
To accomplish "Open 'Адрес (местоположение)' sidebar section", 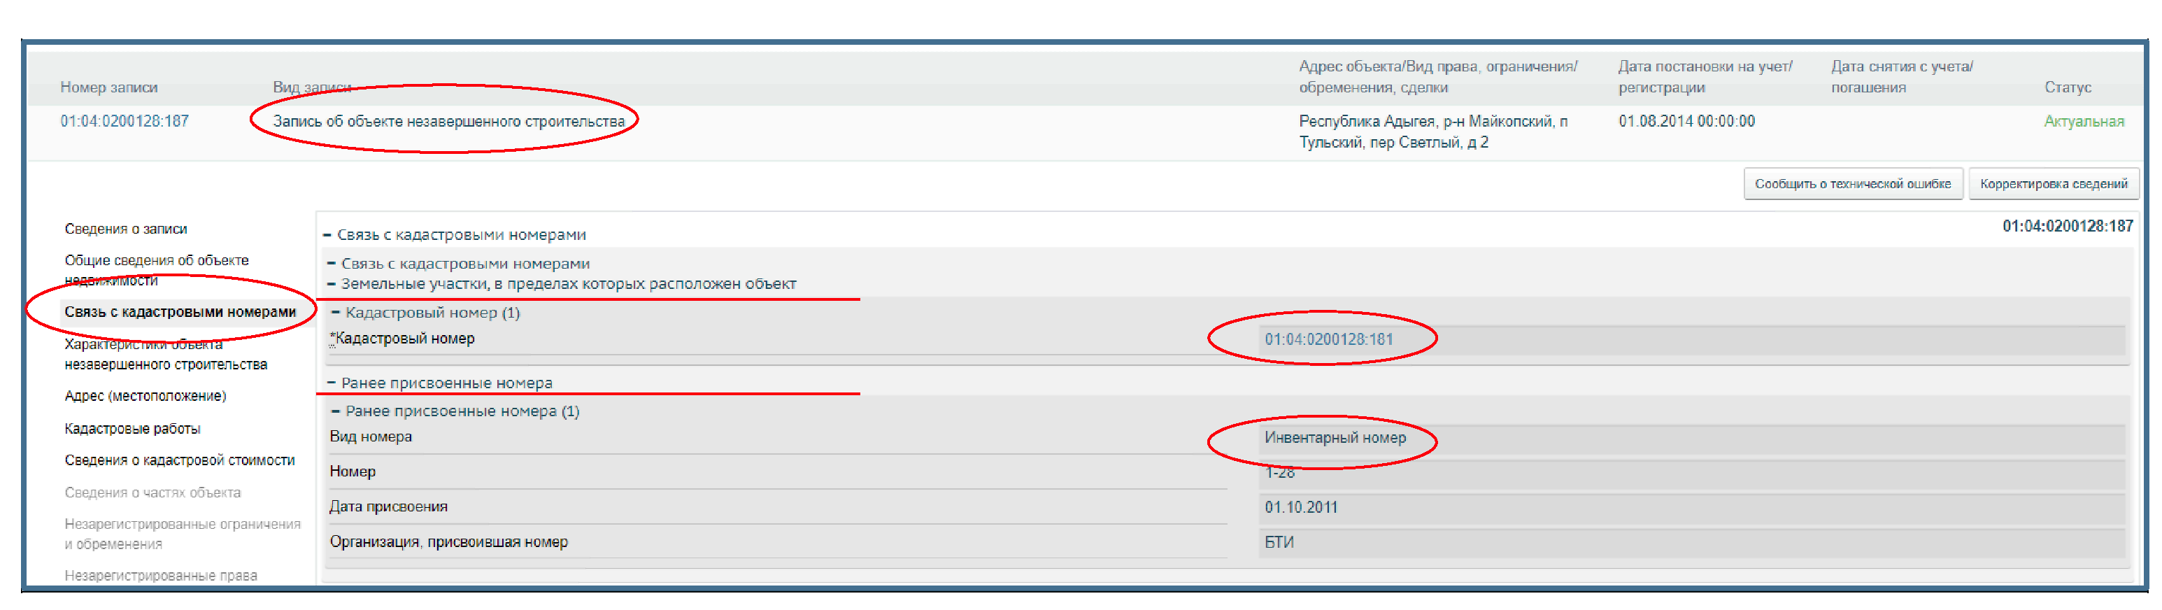I will point(145,396).
